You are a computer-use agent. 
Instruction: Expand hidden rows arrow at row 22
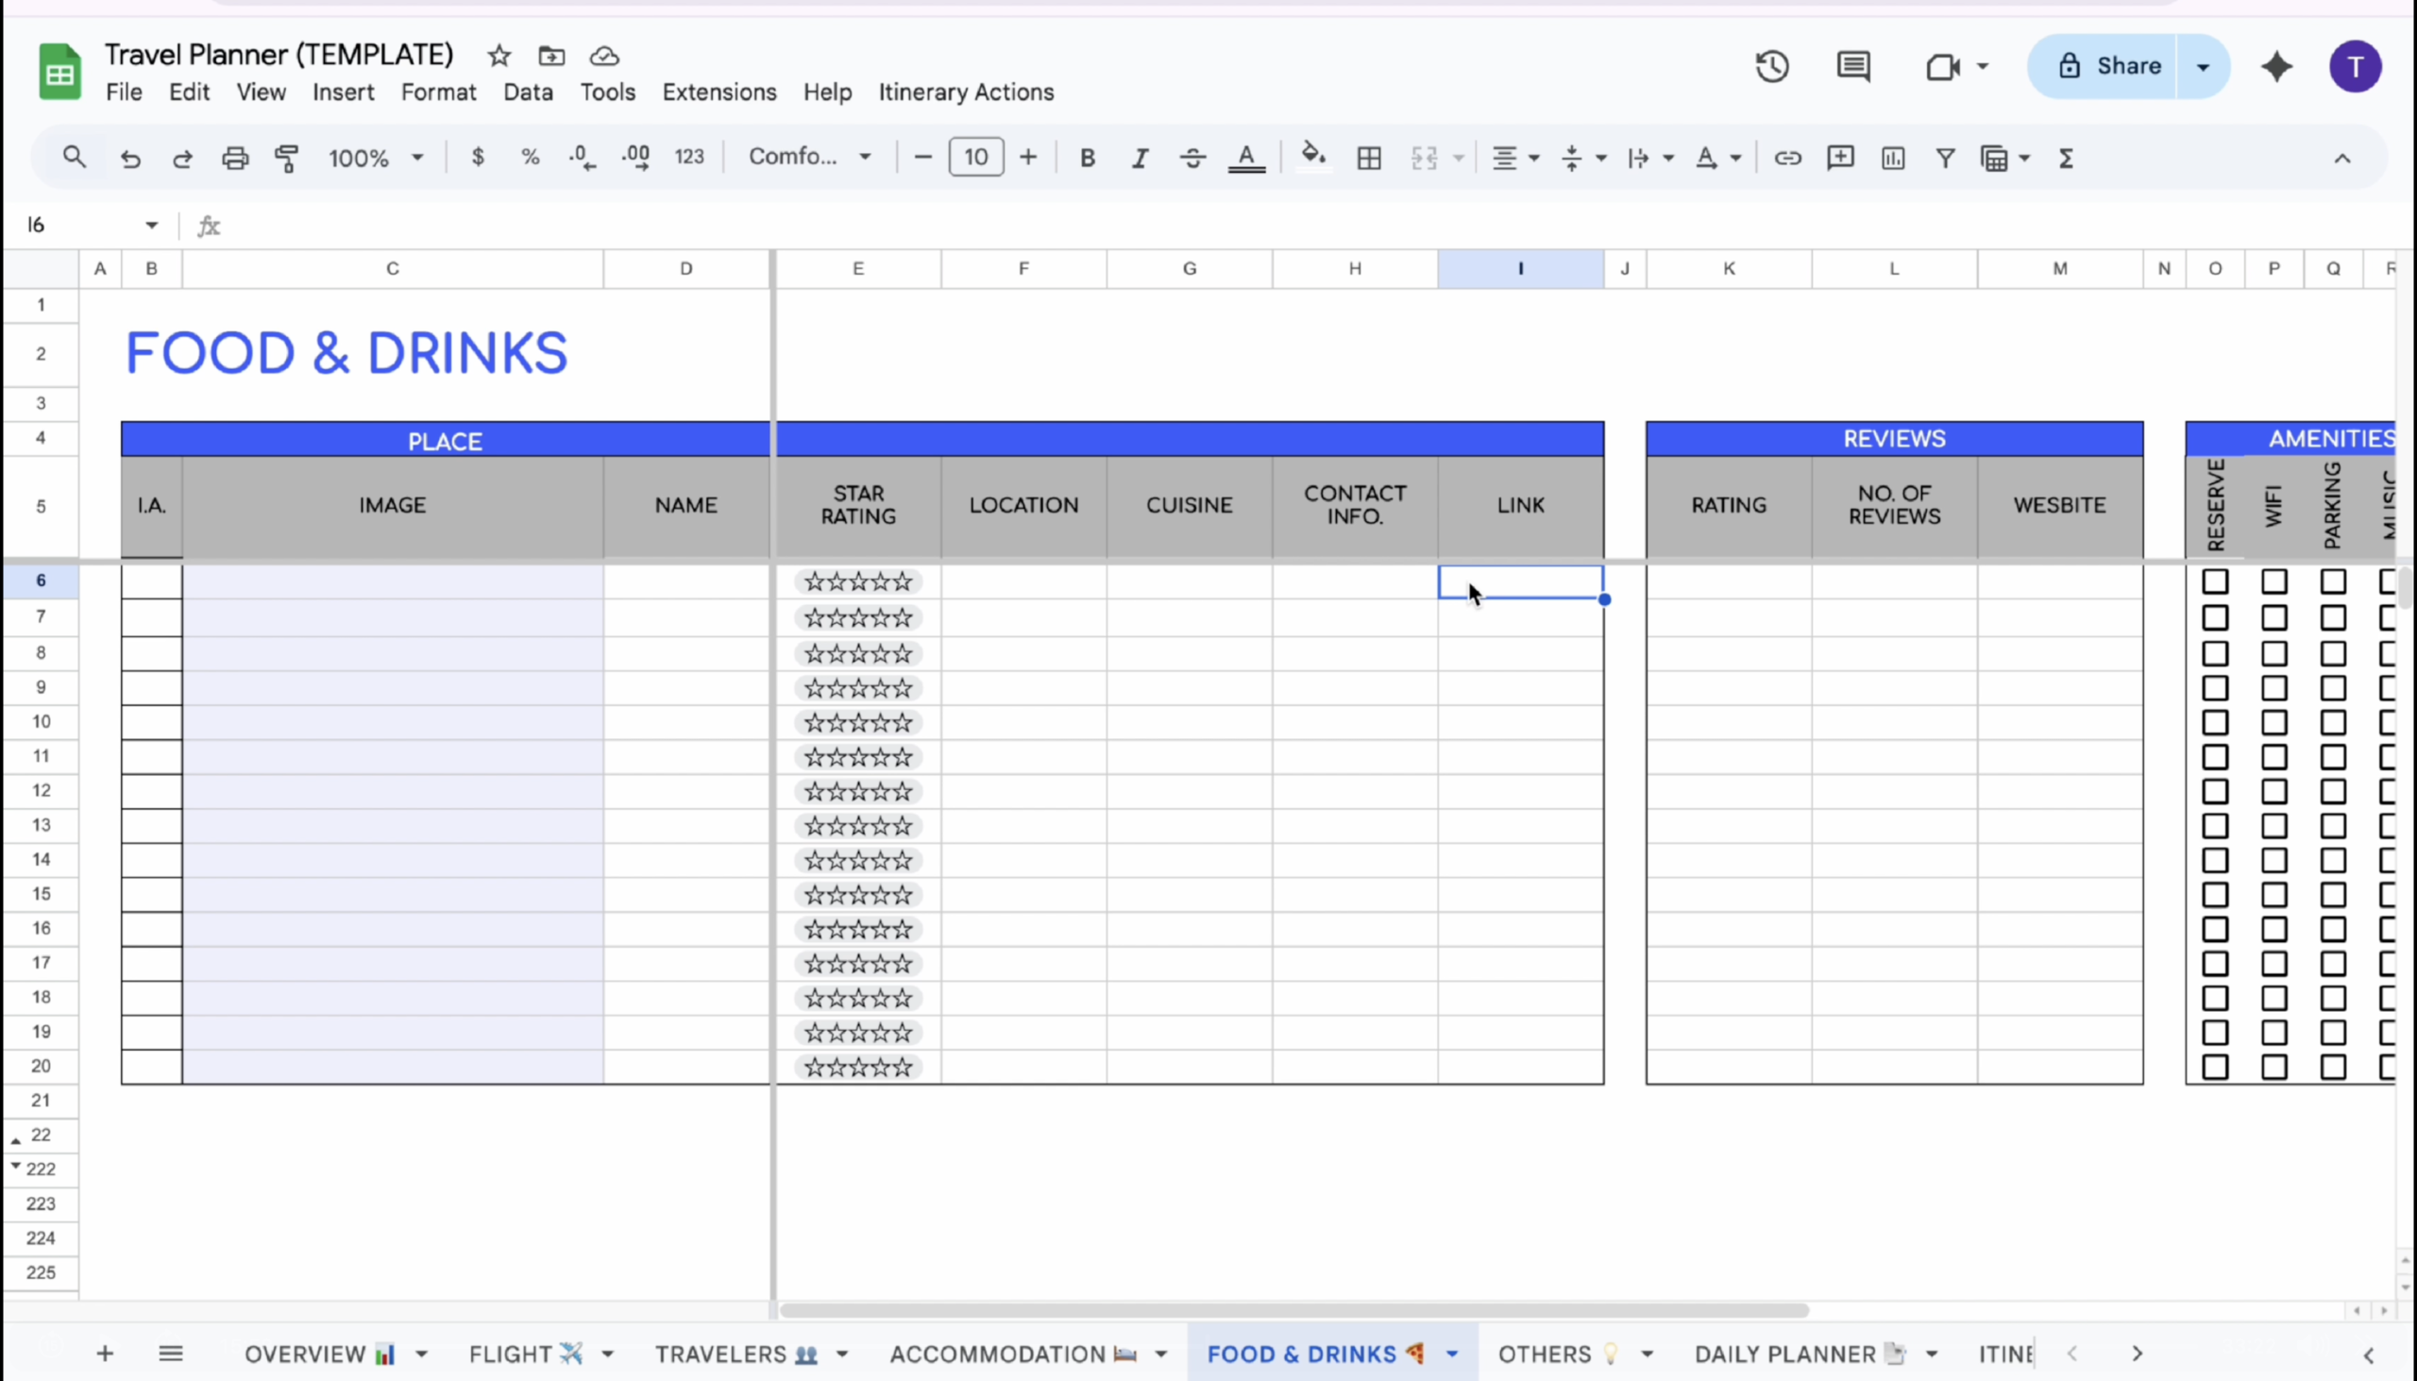[x=16, y=1141]
